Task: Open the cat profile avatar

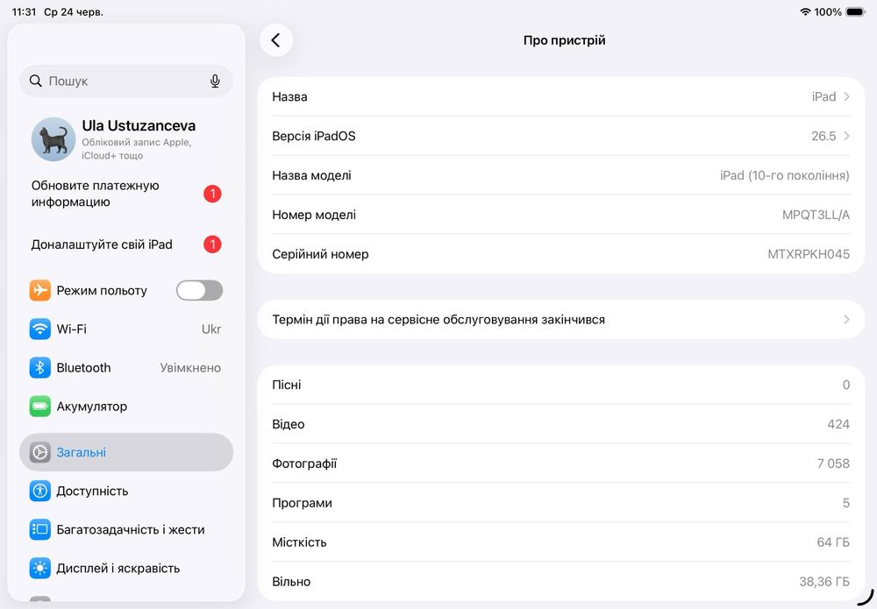Action: coord(53,139)
